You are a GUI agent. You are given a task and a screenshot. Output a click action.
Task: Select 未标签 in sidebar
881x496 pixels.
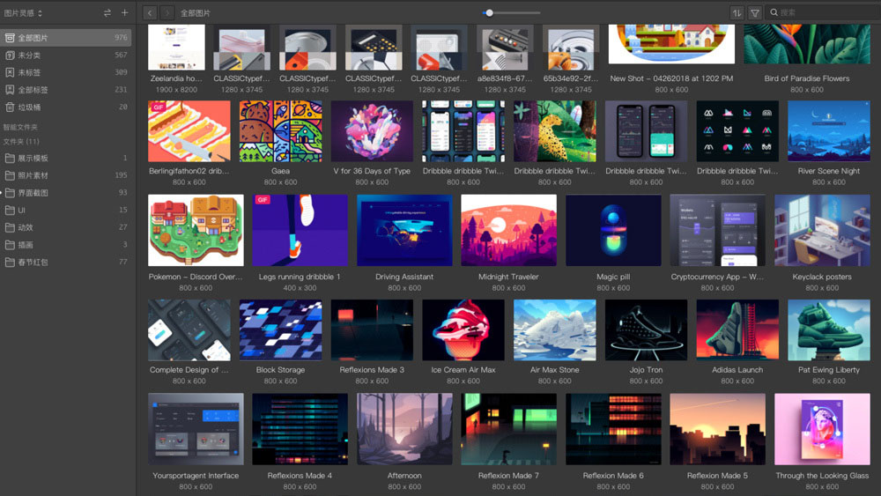click(x=66, y=72)
